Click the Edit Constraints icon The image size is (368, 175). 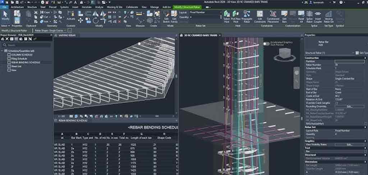pos(259,16)
